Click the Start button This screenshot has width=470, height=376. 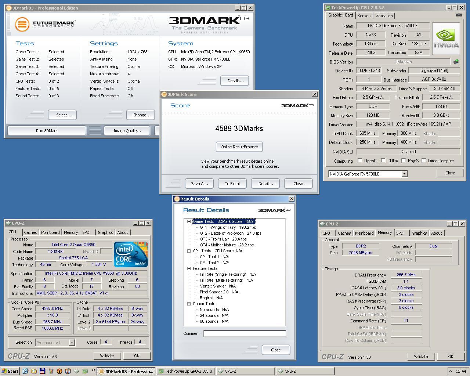click(x=10, y=371)
